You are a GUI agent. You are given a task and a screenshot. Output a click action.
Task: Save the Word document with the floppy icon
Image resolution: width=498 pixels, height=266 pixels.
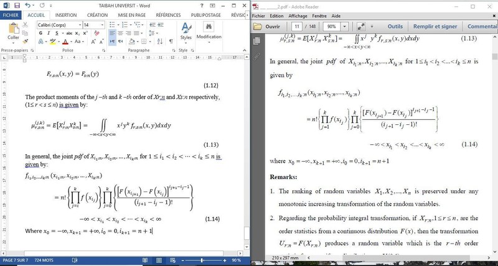17,6
